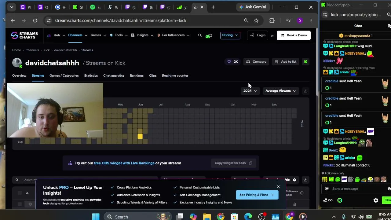Expand the Games navigation menu
This screenshot has width=391, height=220.
click(98, 35)
